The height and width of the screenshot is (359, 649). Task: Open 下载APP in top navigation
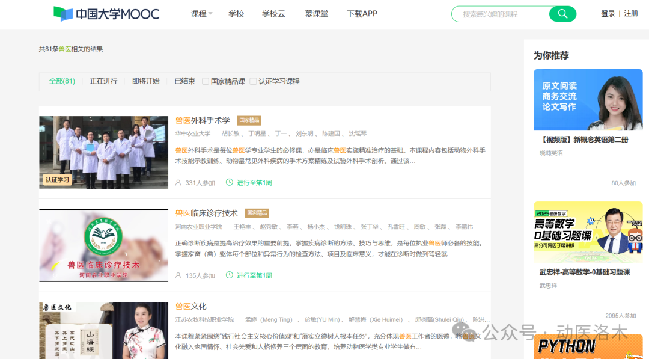pos(362,14)
